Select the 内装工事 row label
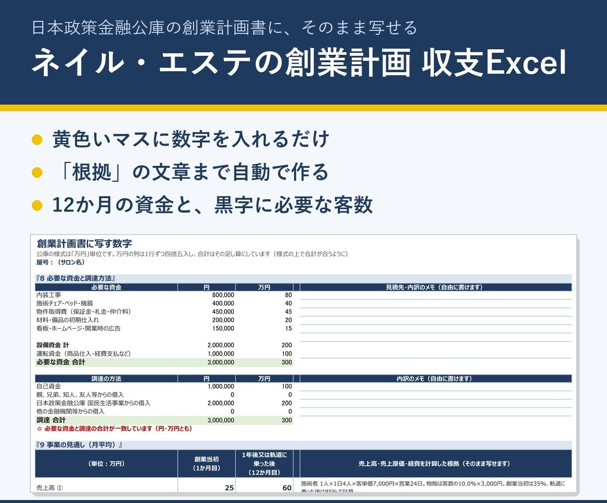Viewport: 607px width, 503px height. click(49, 295)
